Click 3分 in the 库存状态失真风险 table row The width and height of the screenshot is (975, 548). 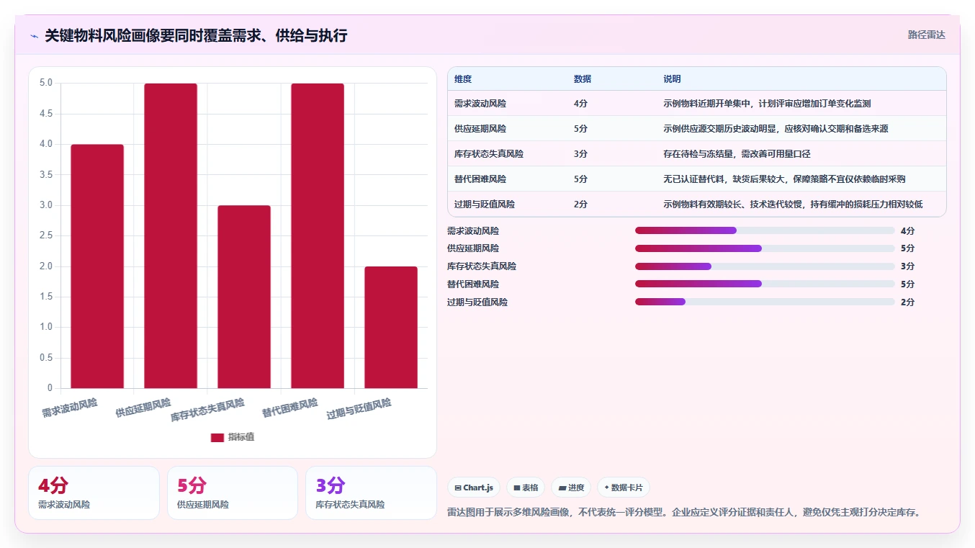pyautogui.click(x=581, y=154)
